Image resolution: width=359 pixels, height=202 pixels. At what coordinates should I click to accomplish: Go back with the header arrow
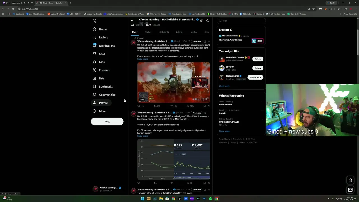pyautogui.click(x=132, y=20)
